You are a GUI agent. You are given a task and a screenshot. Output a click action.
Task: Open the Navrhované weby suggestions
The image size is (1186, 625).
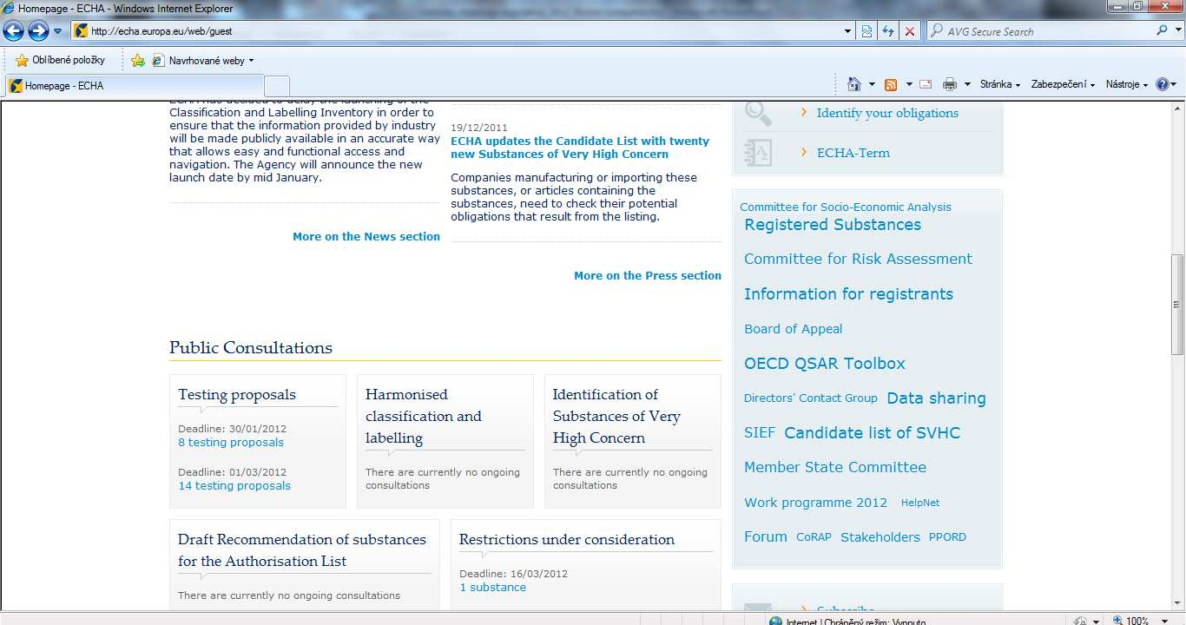tap(203, 61)
